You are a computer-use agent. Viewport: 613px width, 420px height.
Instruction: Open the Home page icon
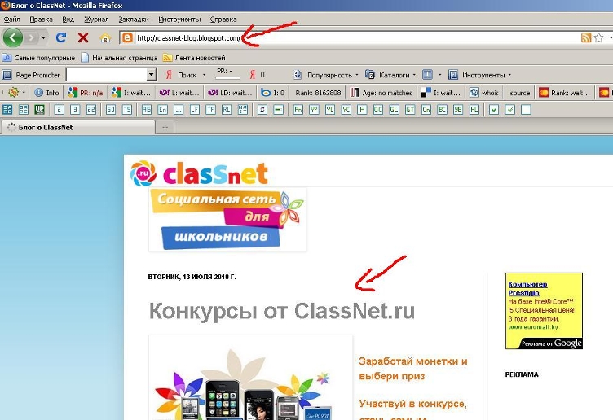coord(105,37)
